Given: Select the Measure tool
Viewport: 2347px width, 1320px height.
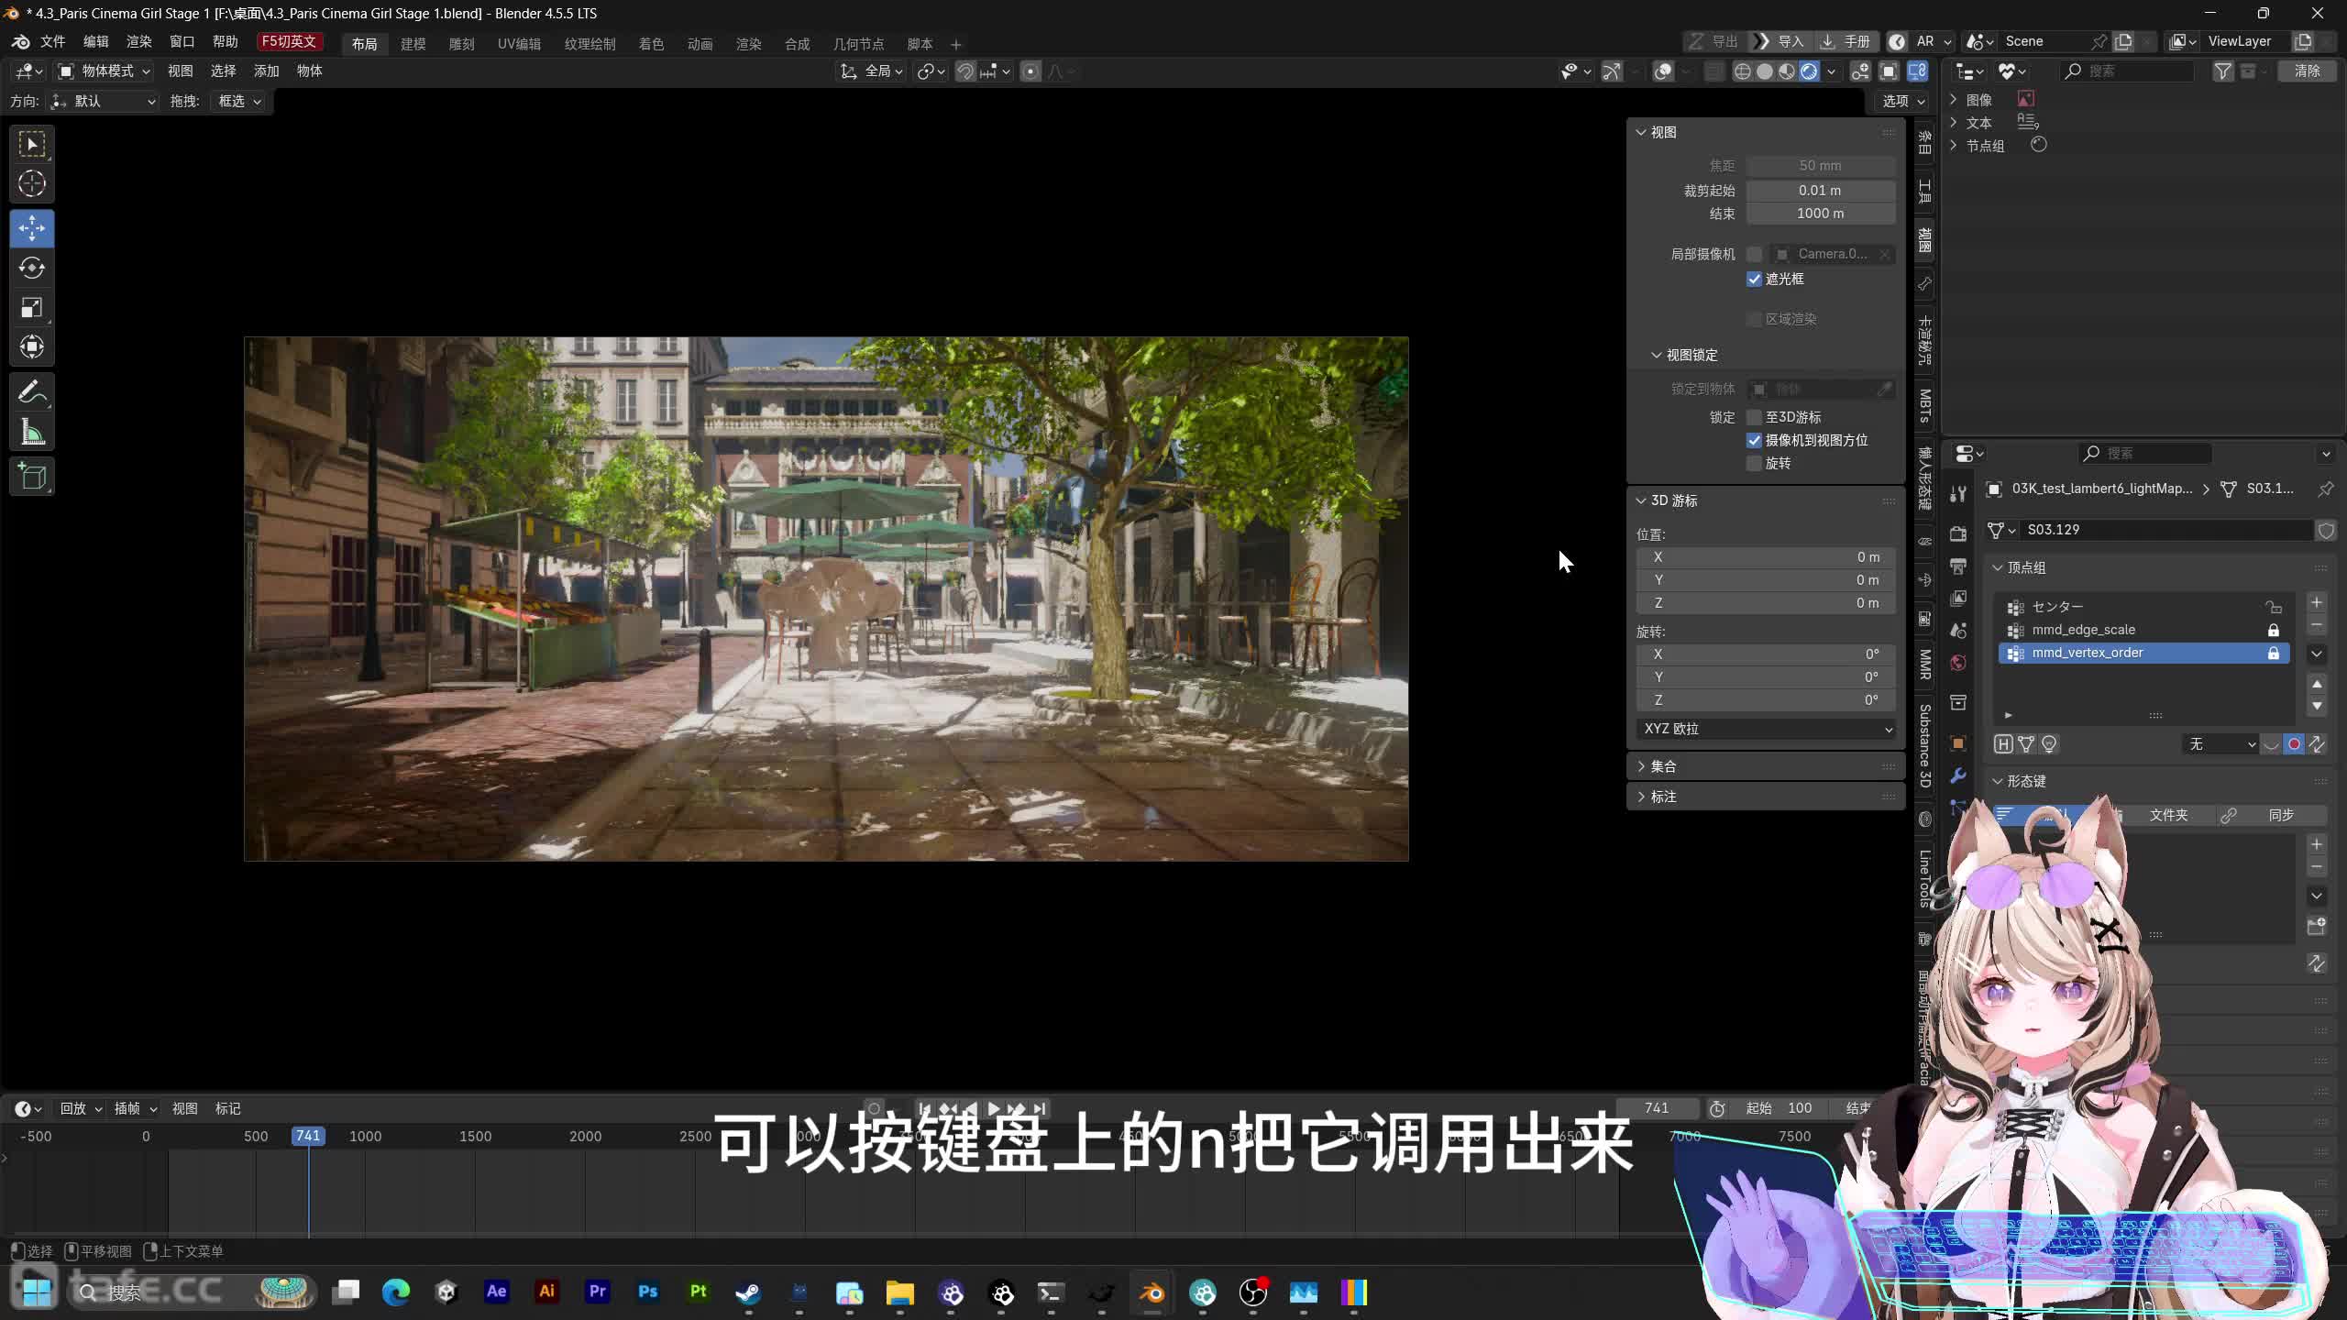Looking at the screenshot, I should click(32, 432).
